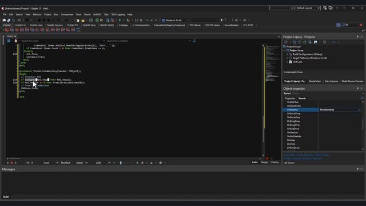
Task: Click the Search for a method dropdown
Action: click(x=148, y=41)
